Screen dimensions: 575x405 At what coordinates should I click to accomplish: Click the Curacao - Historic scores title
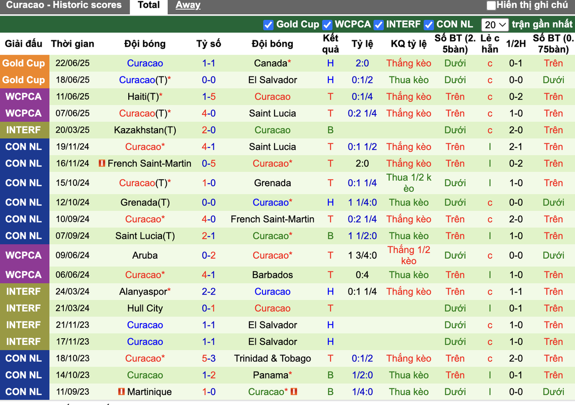[64, 5]
